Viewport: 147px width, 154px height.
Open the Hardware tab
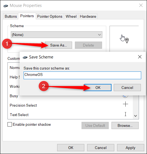click(x=88, y=16)
